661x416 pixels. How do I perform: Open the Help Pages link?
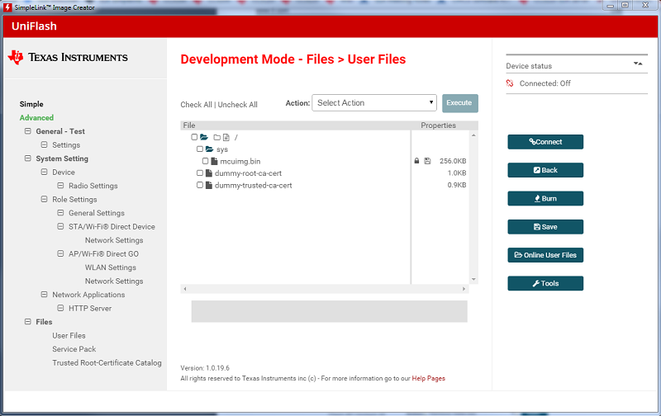coord(430,378)
